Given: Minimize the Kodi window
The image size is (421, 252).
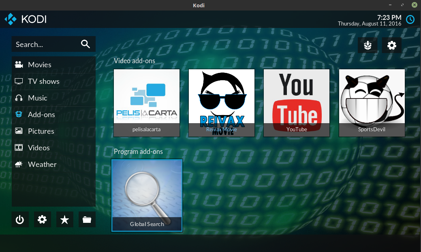Looking at the screenshot, I should click(x=390, y=5).
